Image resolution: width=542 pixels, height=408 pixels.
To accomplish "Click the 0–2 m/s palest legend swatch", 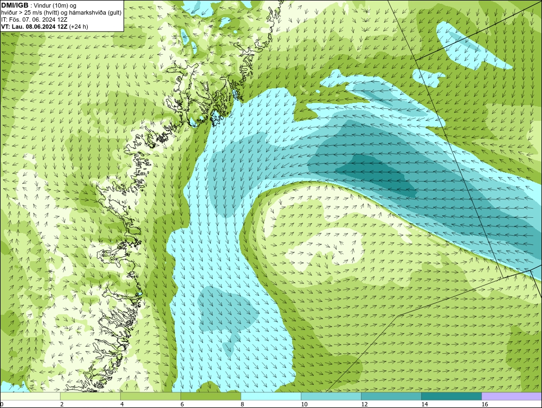I will point(30,396).
